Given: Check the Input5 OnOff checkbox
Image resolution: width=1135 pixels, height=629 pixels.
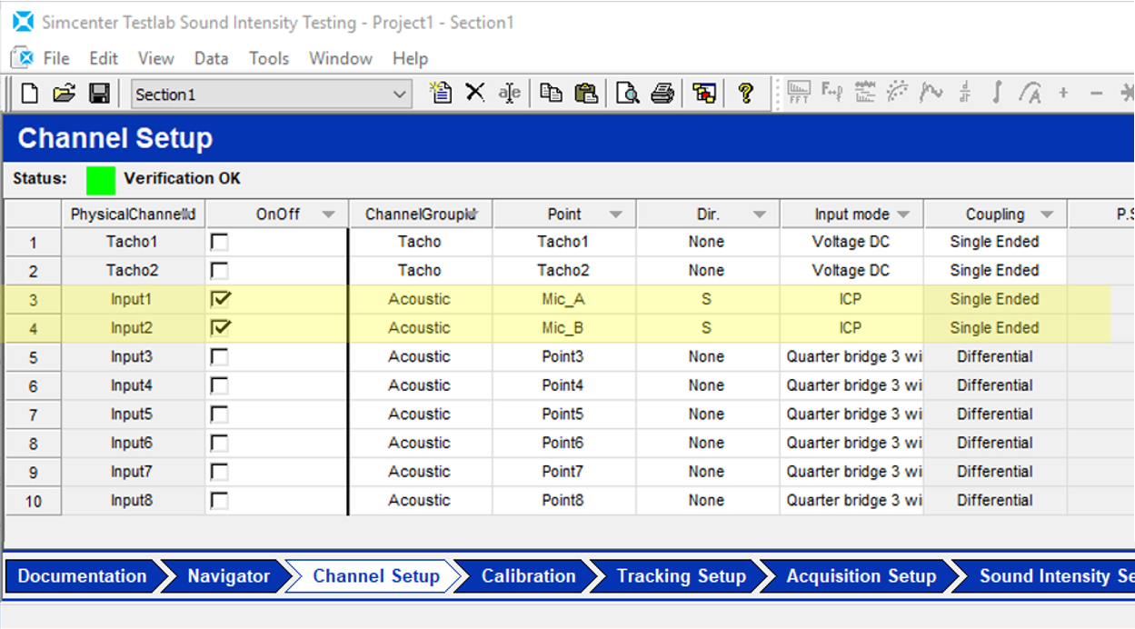Looking at the screenshot, I should tap(220, 414).
